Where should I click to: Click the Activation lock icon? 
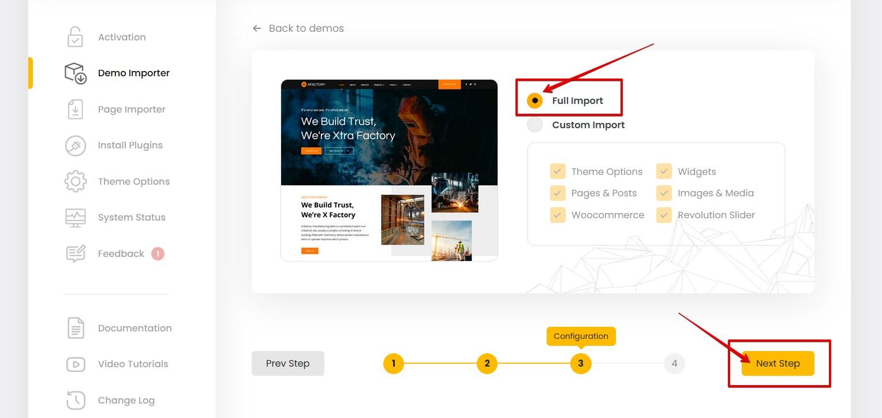click(75, 37)
